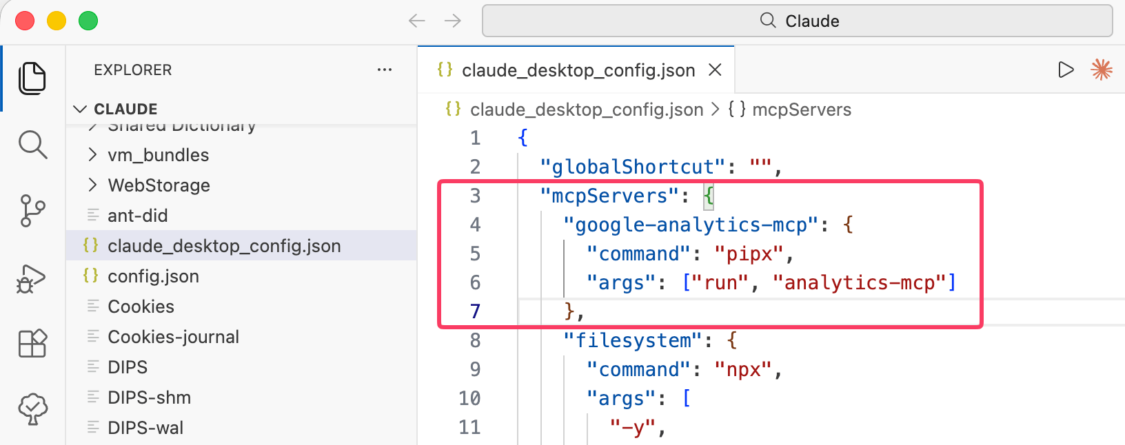The image size is (1125, 445).
Task: Click mcpServers breadcrumb segment
Action: click(801, 110)
